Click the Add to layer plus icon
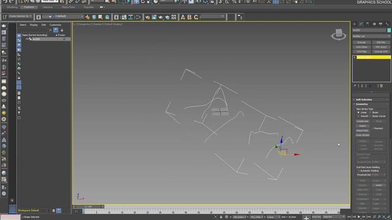Viewport: 392px width, 220px height. click(x=87, y=17)
